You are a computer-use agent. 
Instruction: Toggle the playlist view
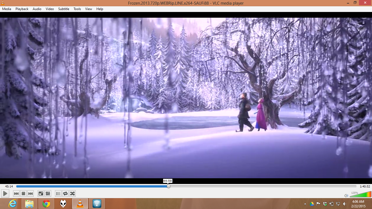58,193
